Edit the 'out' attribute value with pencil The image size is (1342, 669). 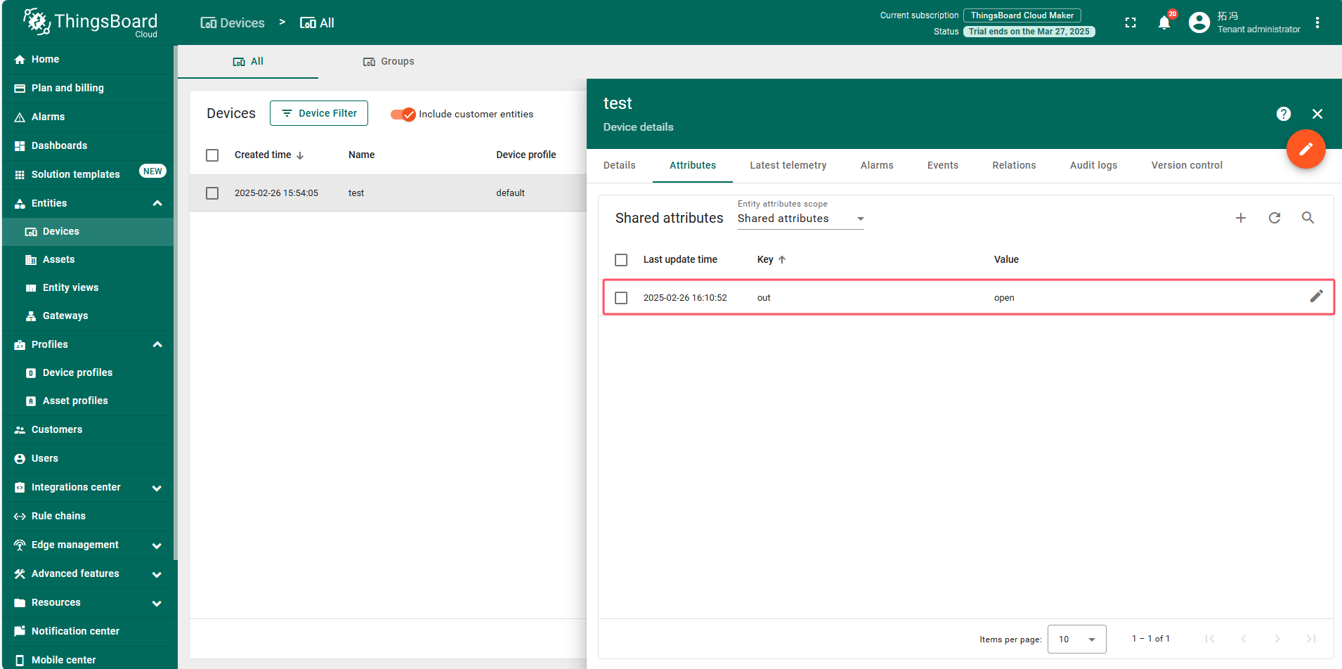coord(1316,297)
